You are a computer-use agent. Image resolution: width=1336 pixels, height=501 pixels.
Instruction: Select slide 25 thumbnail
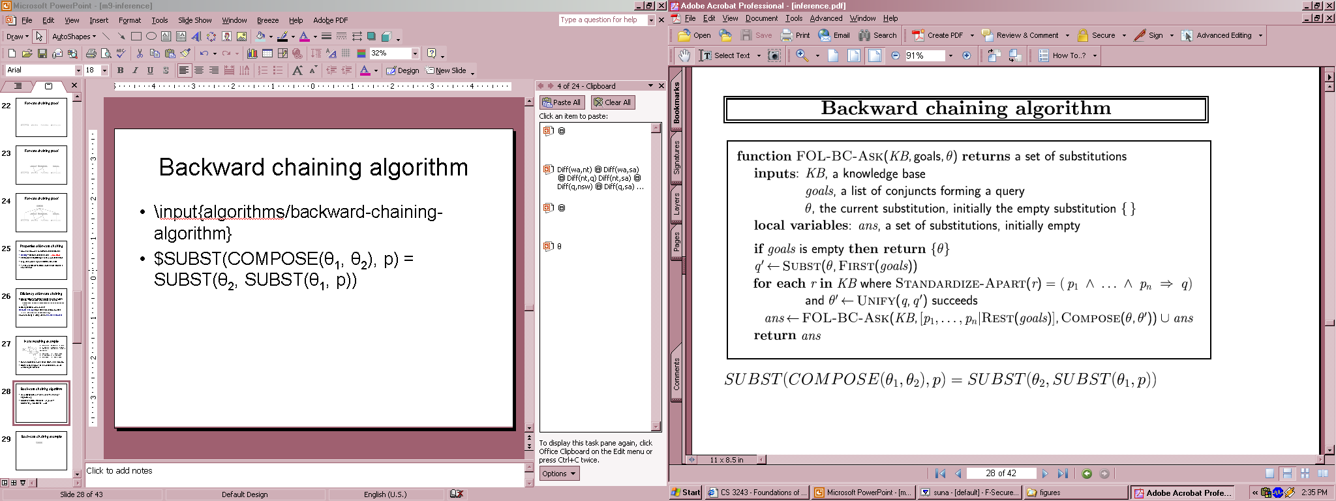41,260
